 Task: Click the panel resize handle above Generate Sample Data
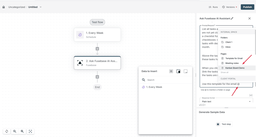pos(226,108)
